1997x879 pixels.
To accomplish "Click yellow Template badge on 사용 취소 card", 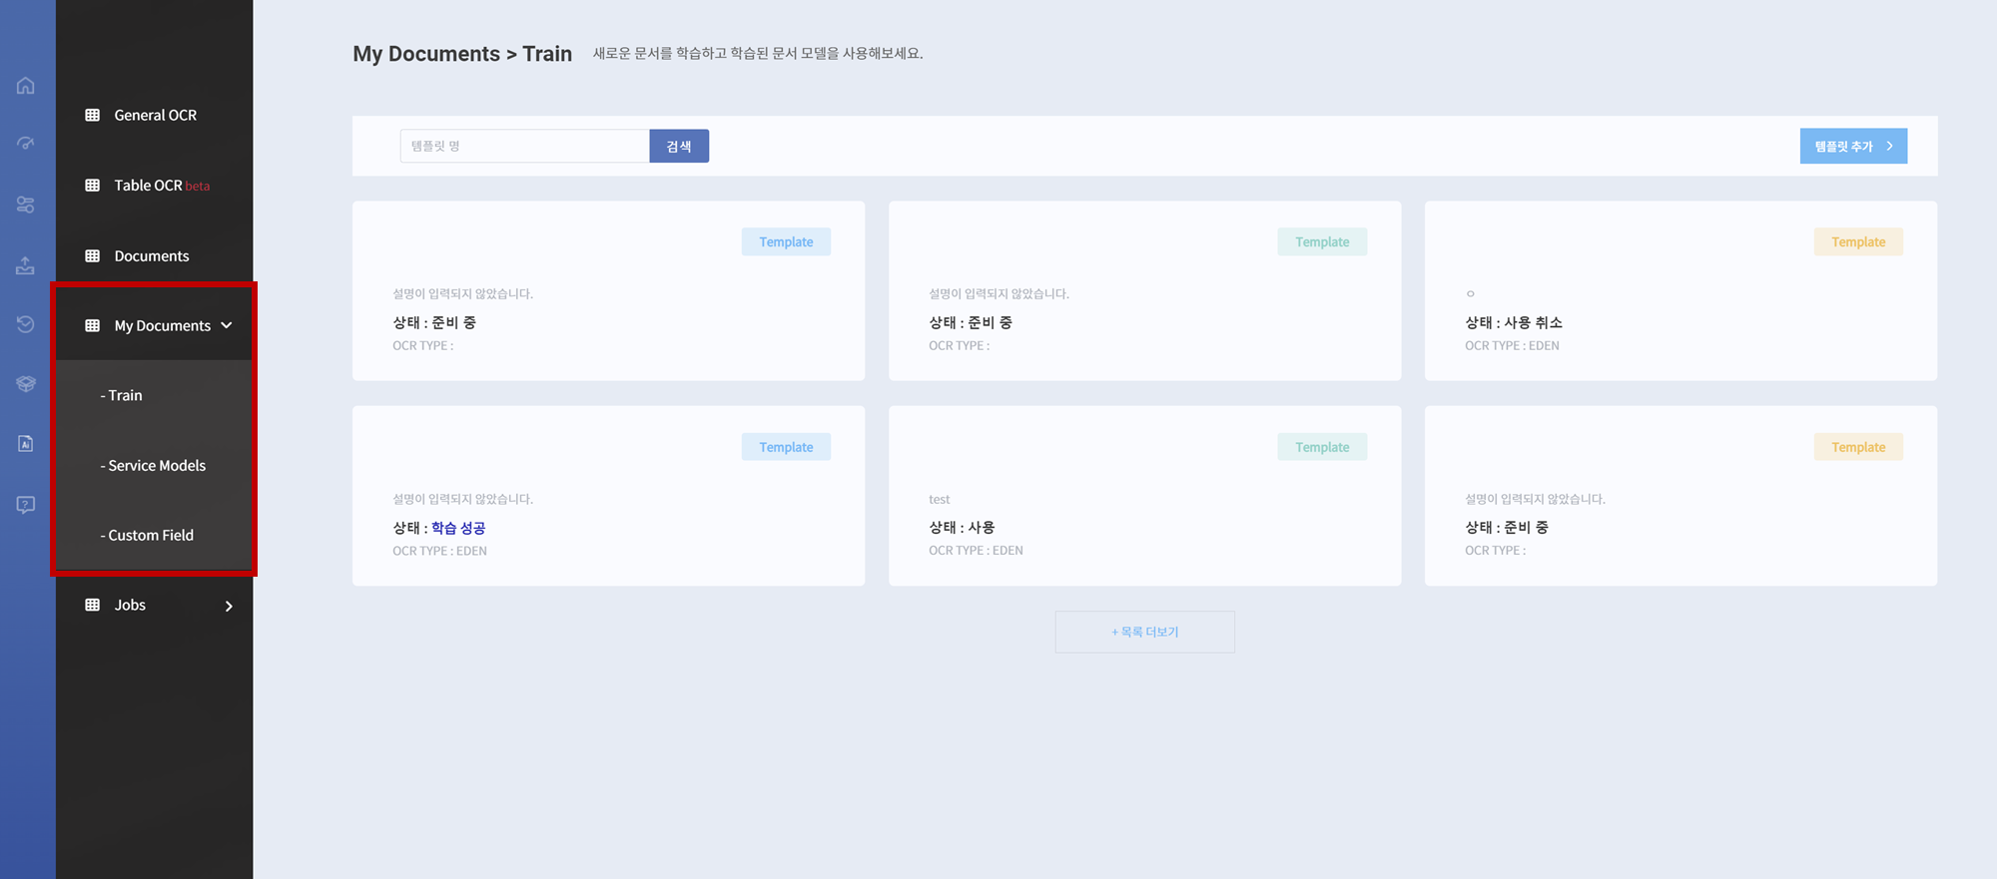I will click(x=1858, y=241).
